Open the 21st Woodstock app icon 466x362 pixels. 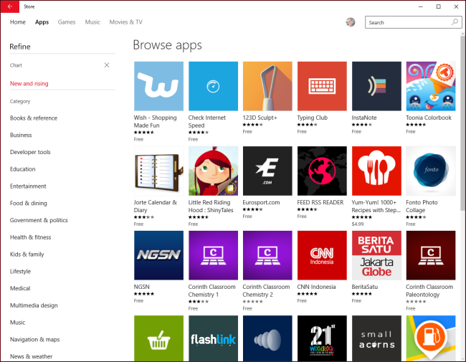(x=322, y=338)
